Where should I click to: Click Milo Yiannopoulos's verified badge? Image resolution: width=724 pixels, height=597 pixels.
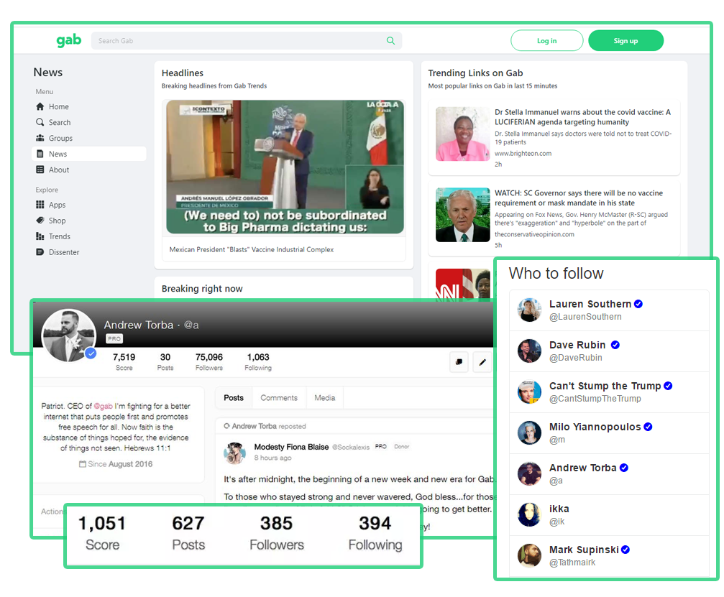[648, 427]
